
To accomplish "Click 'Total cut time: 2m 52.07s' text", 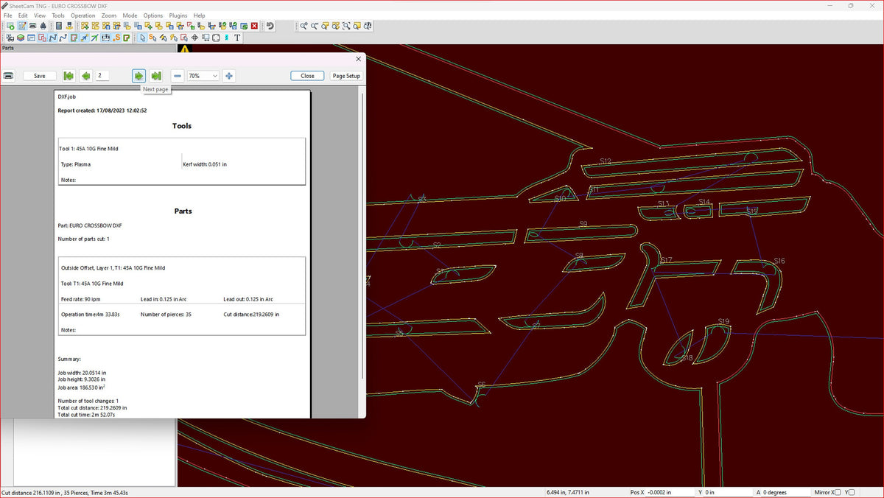I will point(86,415).
